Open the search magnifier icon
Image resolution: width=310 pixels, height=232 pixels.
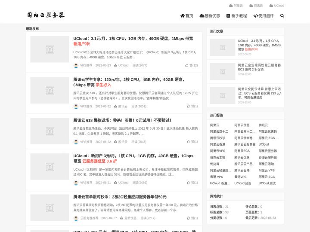coord(282,15)
